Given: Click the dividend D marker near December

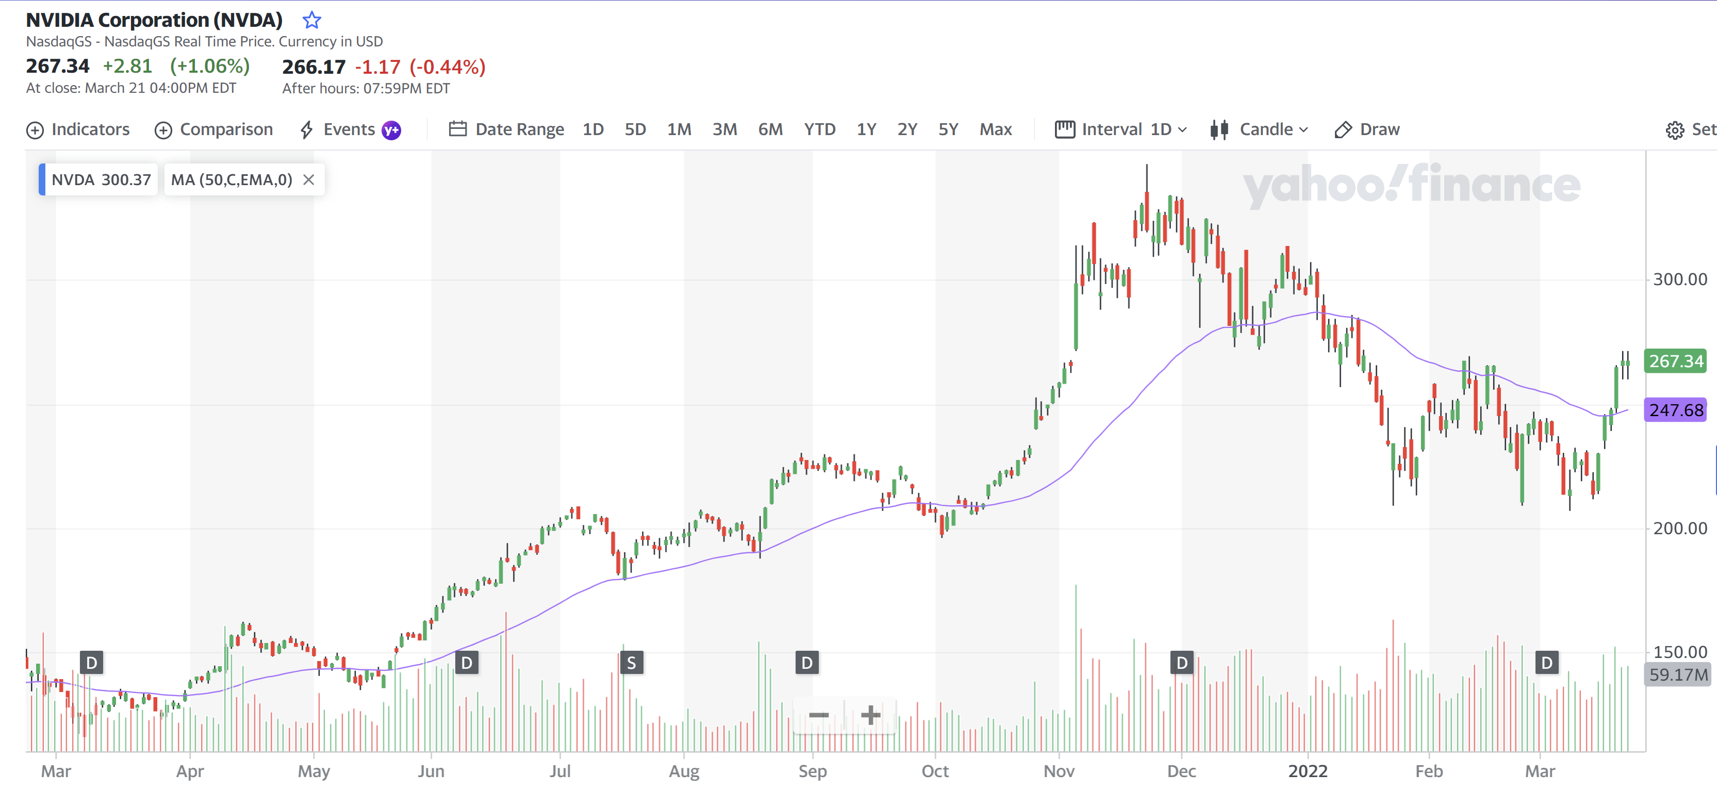Looking at the screenshot, I should (1182, 663).
